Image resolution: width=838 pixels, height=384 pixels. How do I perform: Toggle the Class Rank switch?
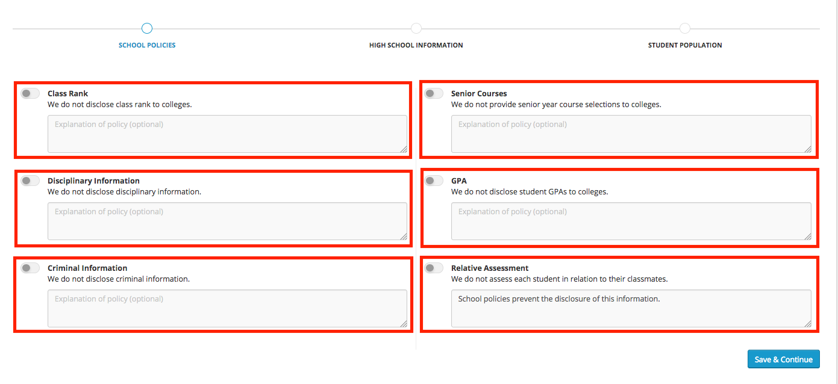30,93
